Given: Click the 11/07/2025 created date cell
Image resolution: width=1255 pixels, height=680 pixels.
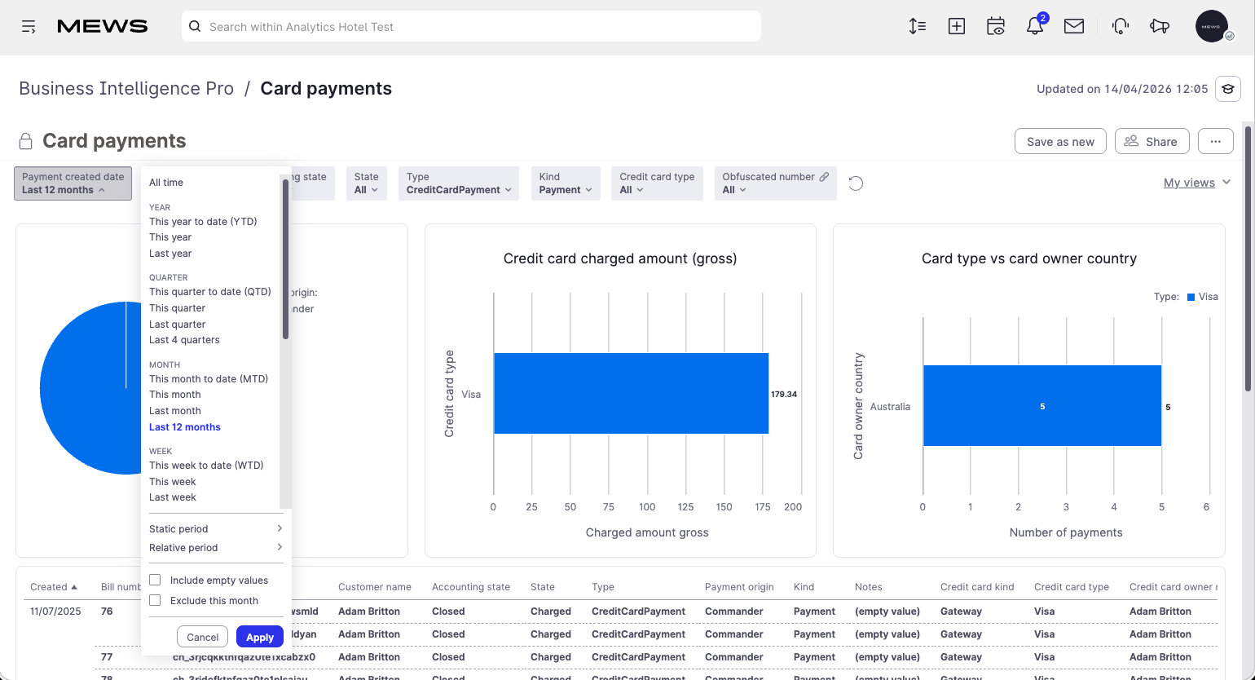Looking at the screenshot, I should click(x=55, y=611).
